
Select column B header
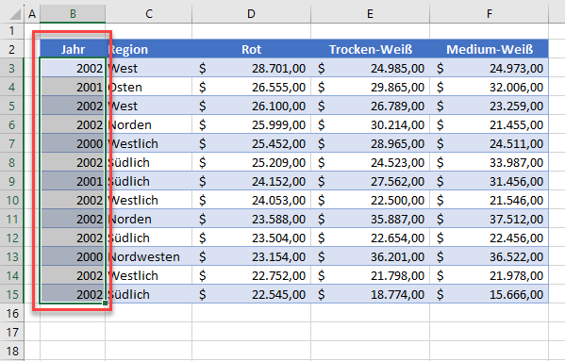tap(73, 14)
